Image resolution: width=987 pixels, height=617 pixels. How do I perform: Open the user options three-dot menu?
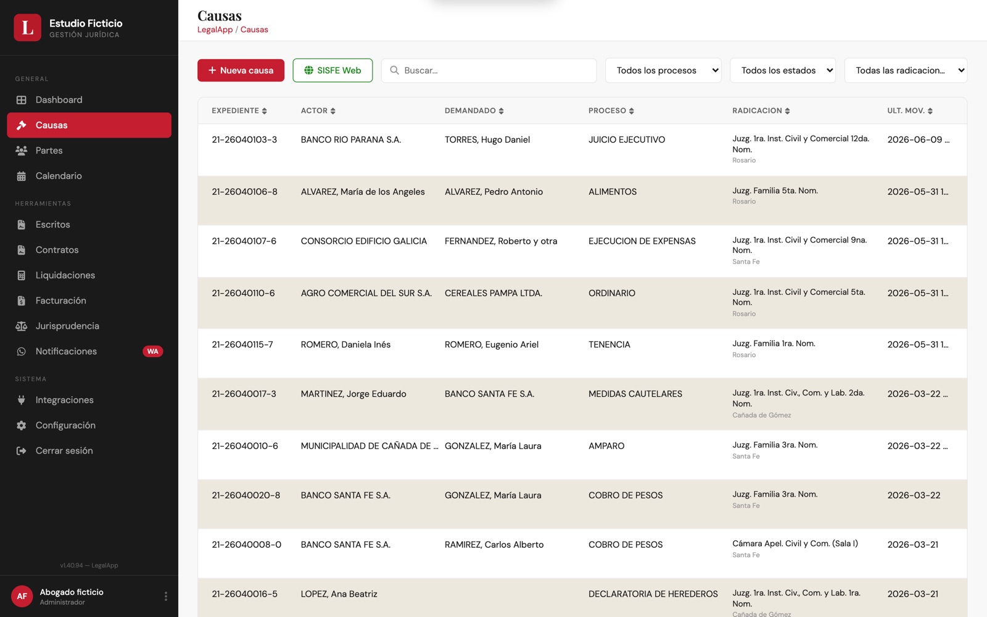point(165,596)
